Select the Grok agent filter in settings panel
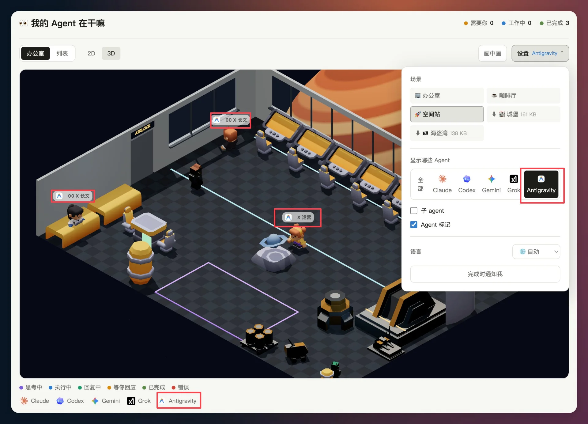The width and height of the screenshot is (588, 424). [514, 184]
